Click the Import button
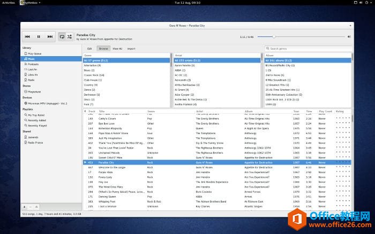Screen dimensions: 375x234 pyautogui.click(x=131, y=49)
